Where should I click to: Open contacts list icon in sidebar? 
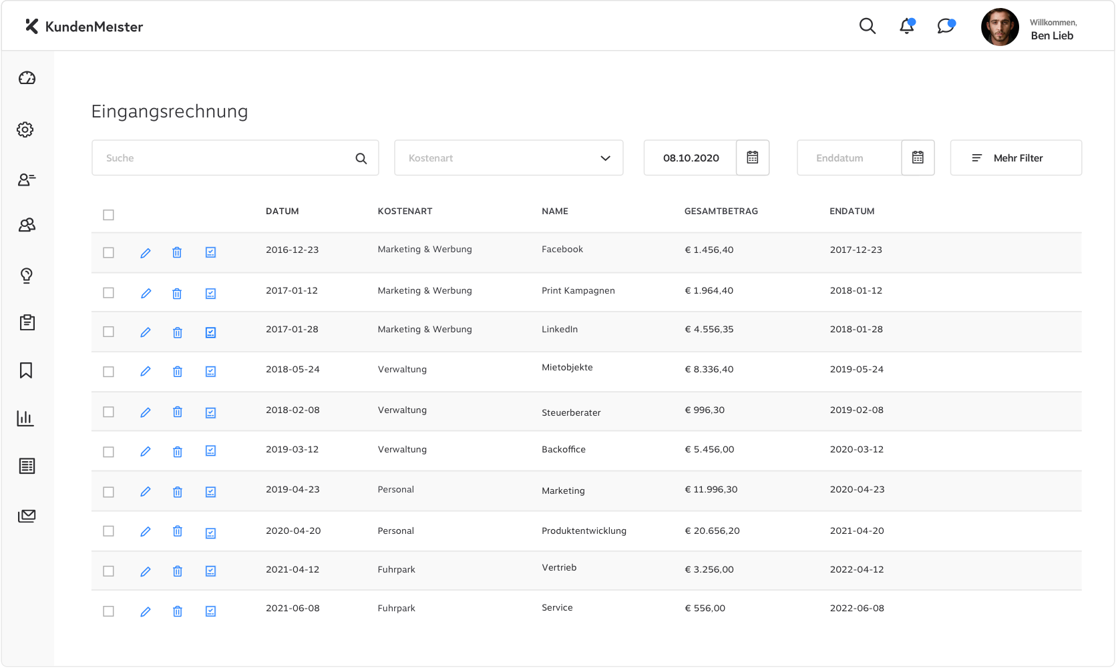(x=27, y=179)
